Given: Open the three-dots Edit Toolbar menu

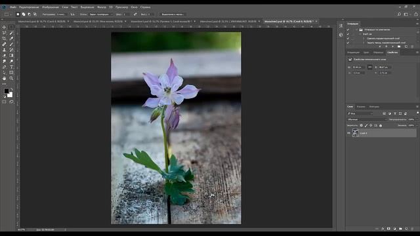Looking at the screenshot, I should (x=4, y=84).
